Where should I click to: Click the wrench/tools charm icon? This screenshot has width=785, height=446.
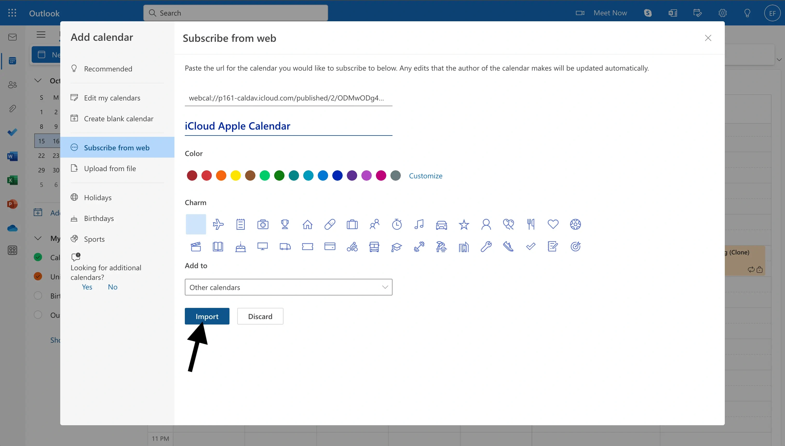point(486,247)
